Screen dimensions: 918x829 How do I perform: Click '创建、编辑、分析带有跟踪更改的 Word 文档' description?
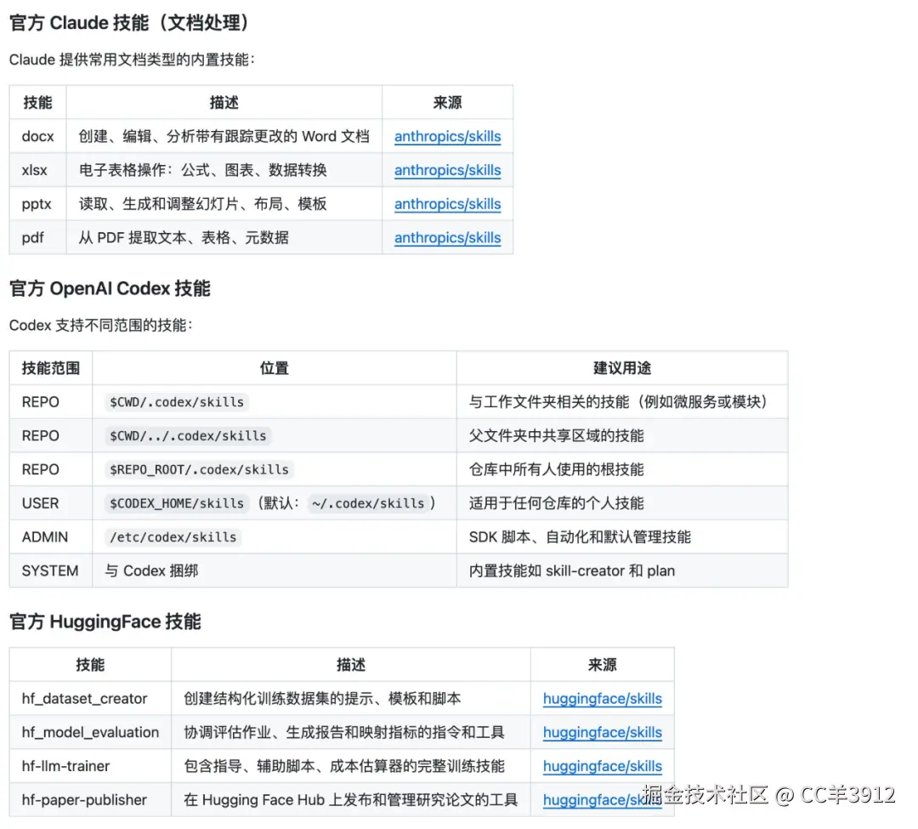click(x=224, y=136)
